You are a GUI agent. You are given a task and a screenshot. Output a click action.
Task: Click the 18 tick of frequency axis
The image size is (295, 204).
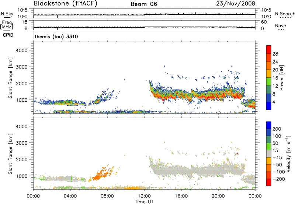(25, 22)
